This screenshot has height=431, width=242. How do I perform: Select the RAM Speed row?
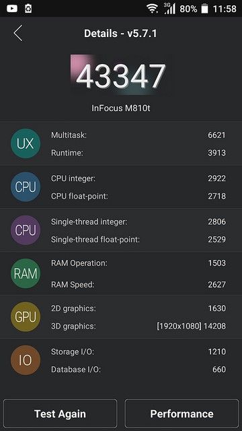(x=138, y=284)
